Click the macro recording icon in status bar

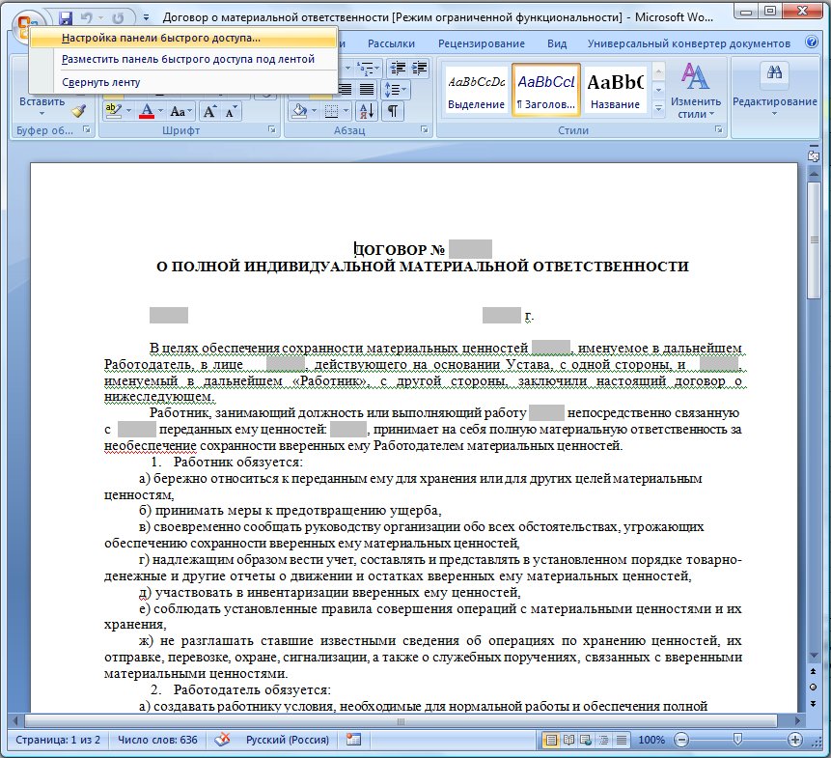point(353,739)
